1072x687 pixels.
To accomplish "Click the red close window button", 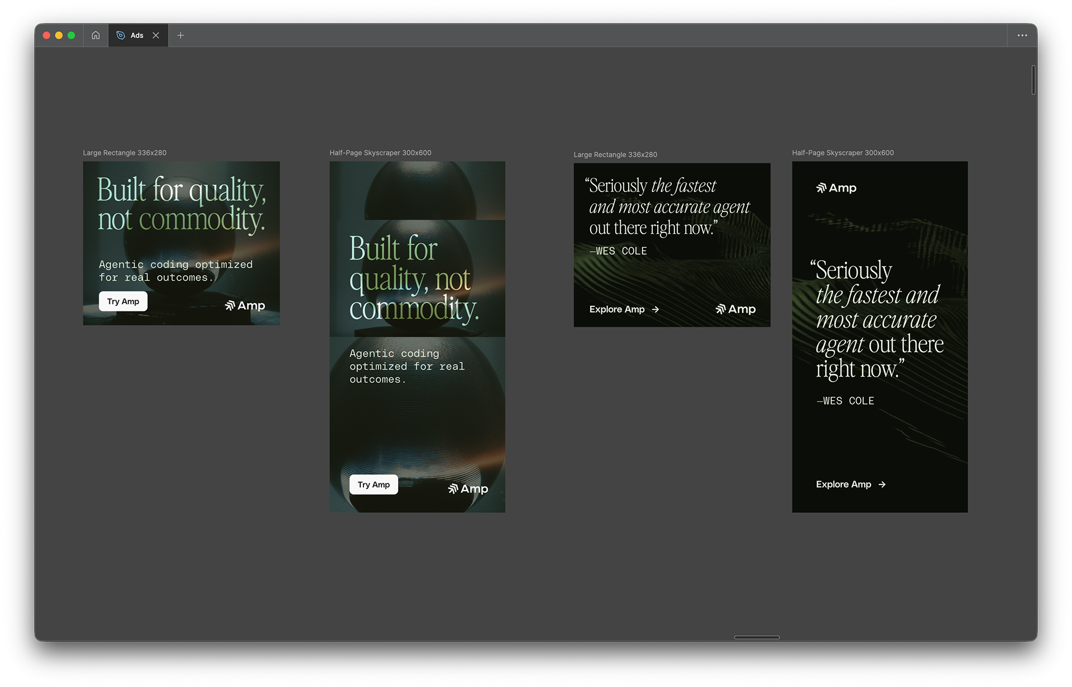I will 47,35.
